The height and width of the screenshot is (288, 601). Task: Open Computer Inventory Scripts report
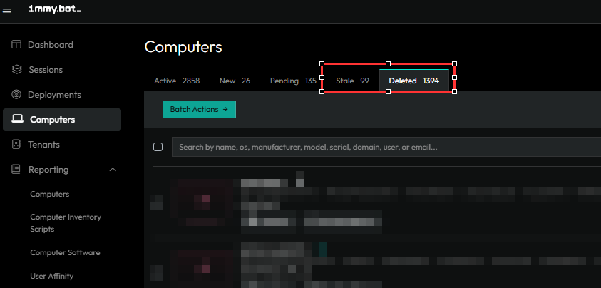(66, 222)
